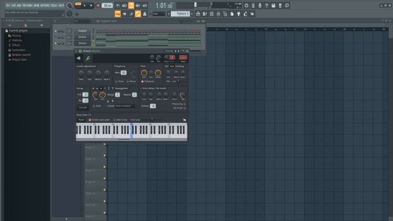393x221 pixels.
Task: Open the browser toolbar button
Action: (225, 14)
